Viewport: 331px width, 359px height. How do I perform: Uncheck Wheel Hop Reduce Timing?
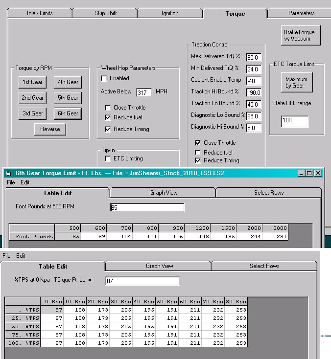pos(108,129)
